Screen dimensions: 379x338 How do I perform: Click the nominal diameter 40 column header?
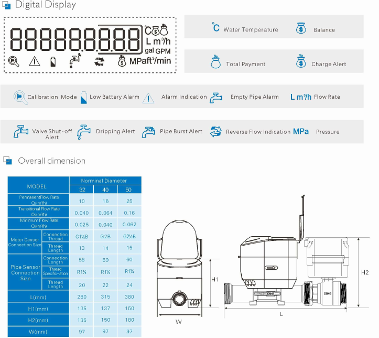(x=105, y=189)
